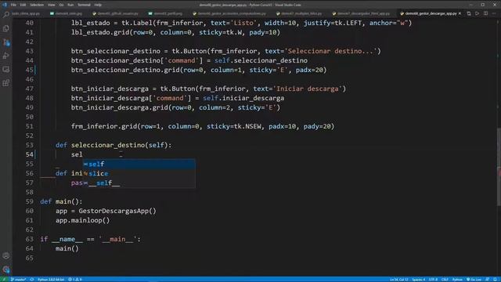Open the Accounts menu icon
This screenshot has height=282, width=501.
(6, 256)
